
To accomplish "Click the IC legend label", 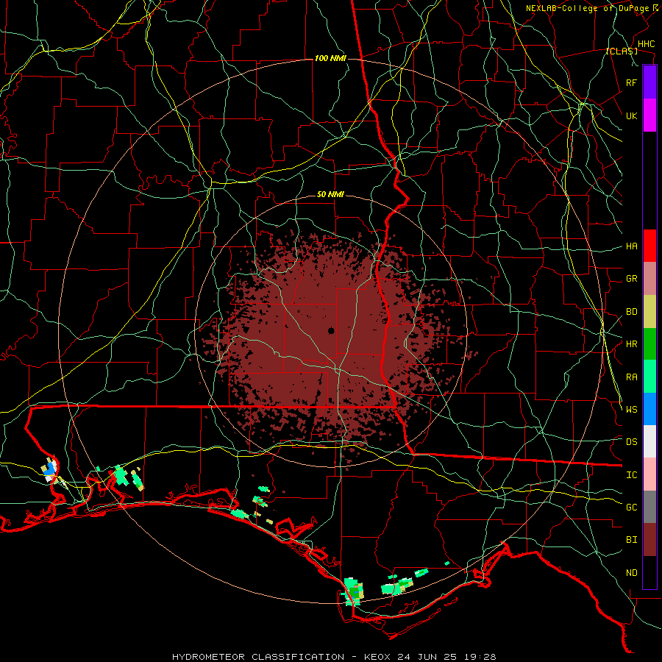I will [632, 475].
